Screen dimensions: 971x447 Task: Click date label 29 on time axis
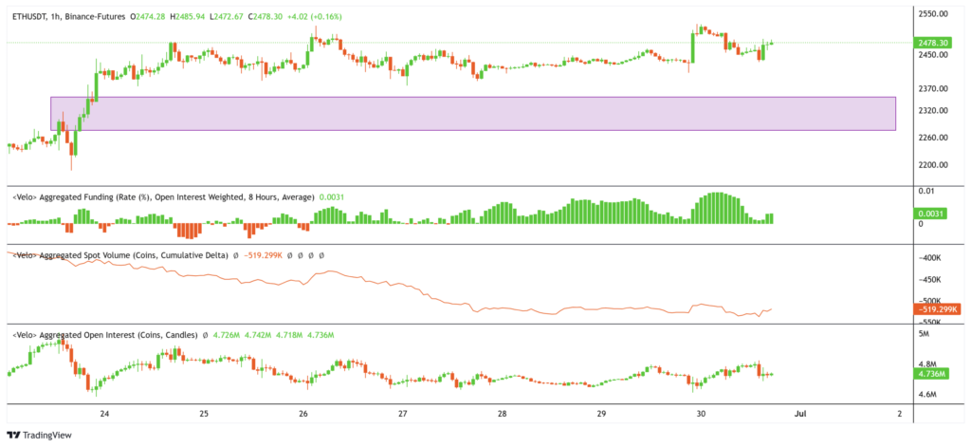(601, 413)
